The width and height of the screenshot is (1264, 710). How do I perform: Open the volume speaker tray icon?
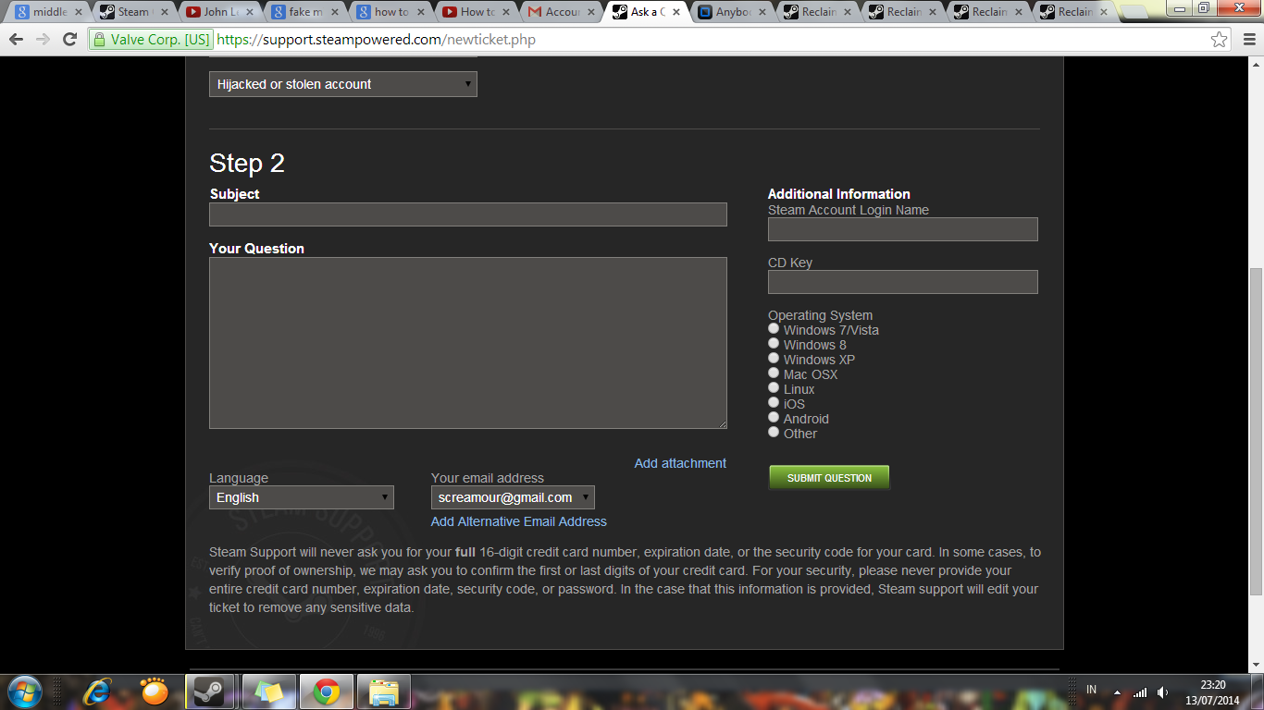[1162, 692]
